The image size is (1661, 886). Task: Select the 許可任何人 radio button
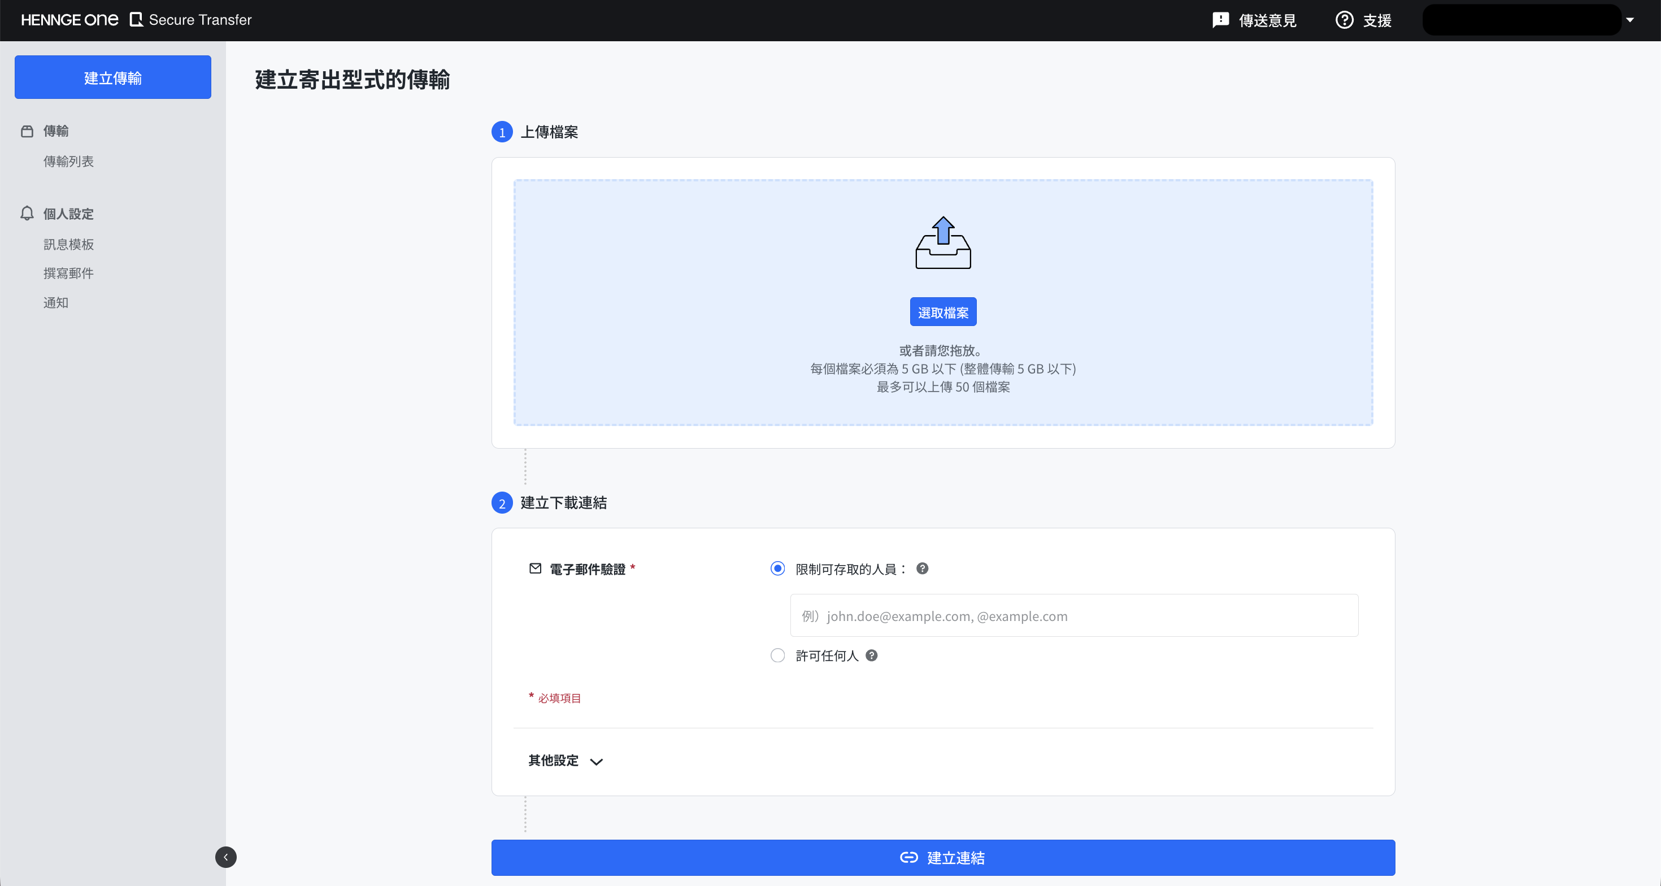click(777, 655)
